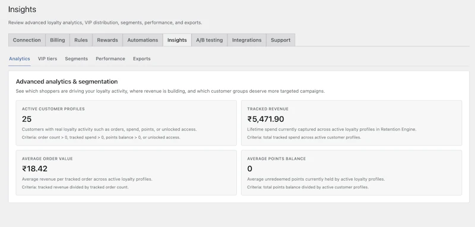Click 'Criteria: total points balance divided' line

click(308, 187)
